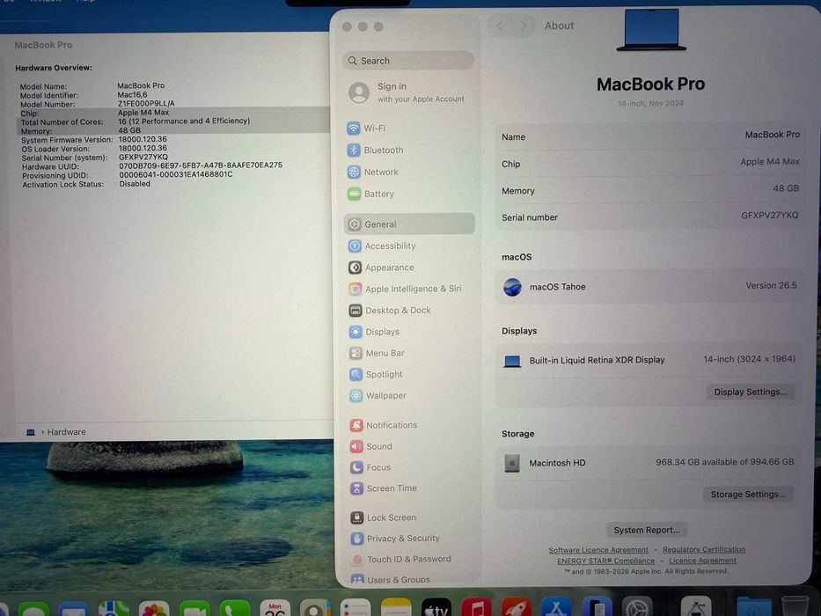Click the macOS Tahoe logo icon

512,287
